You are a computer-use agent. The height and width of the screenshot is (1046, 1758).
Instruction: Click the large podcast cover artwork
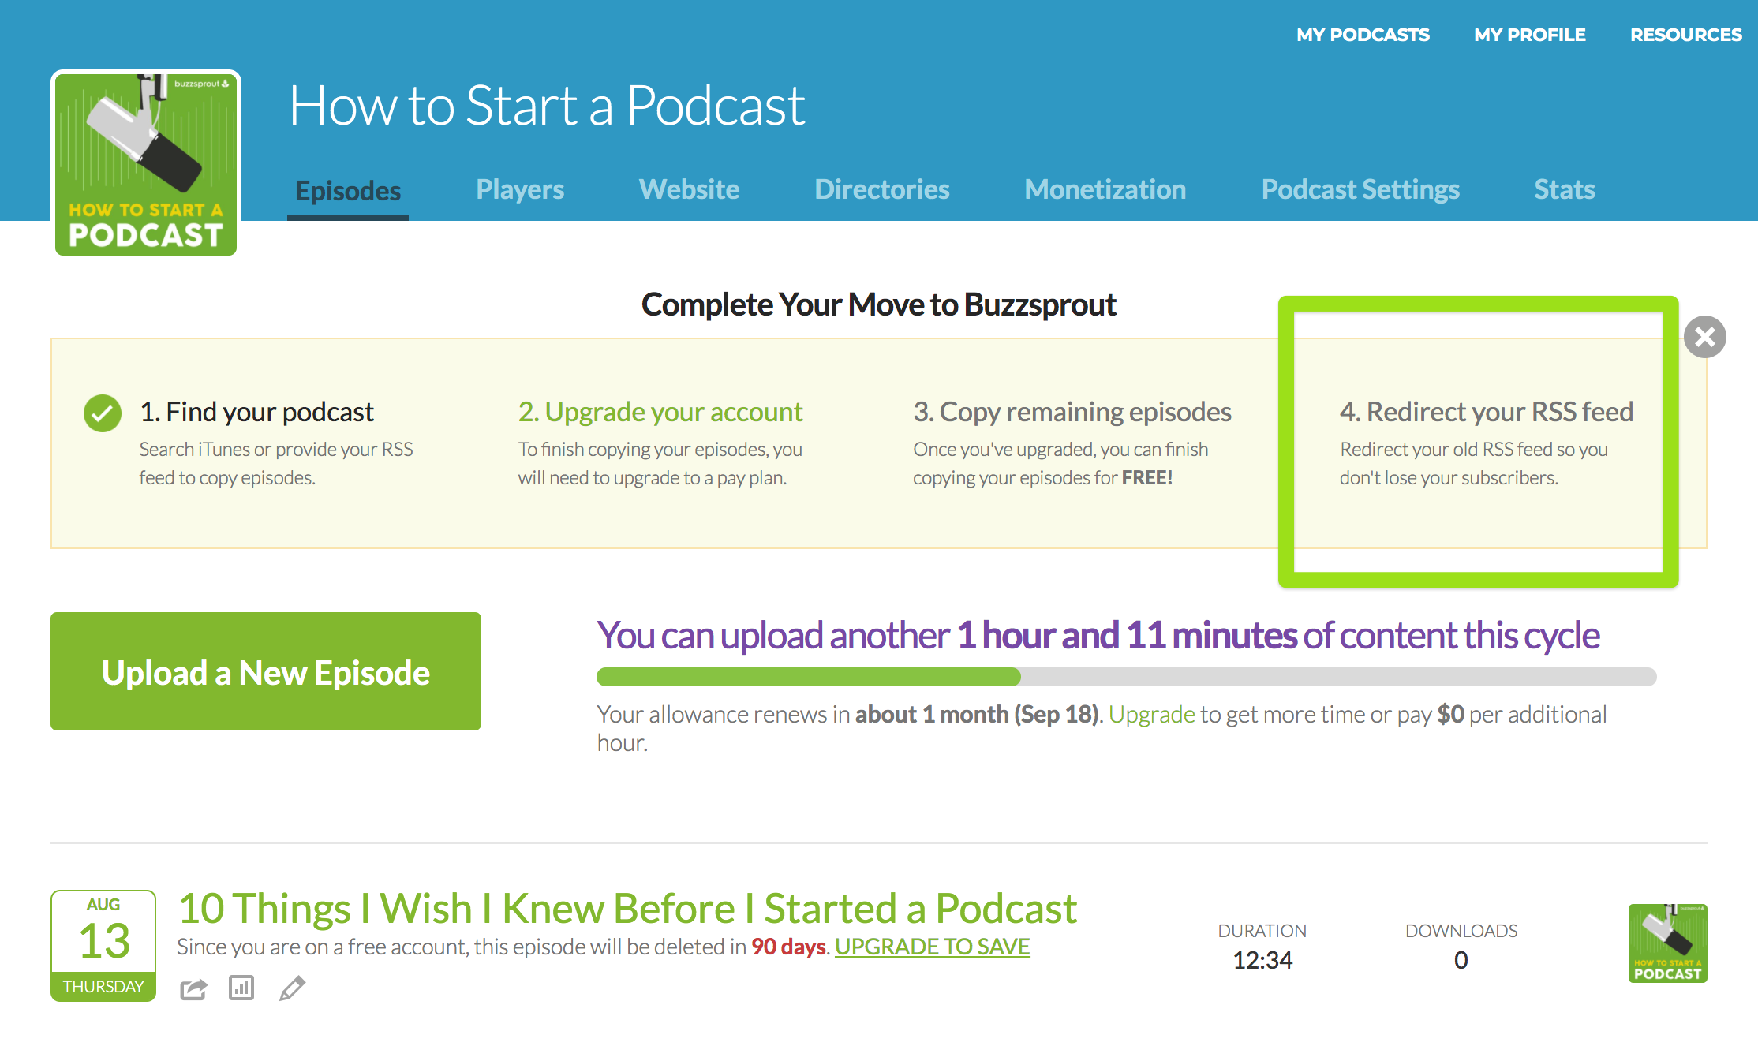point(146,164)
